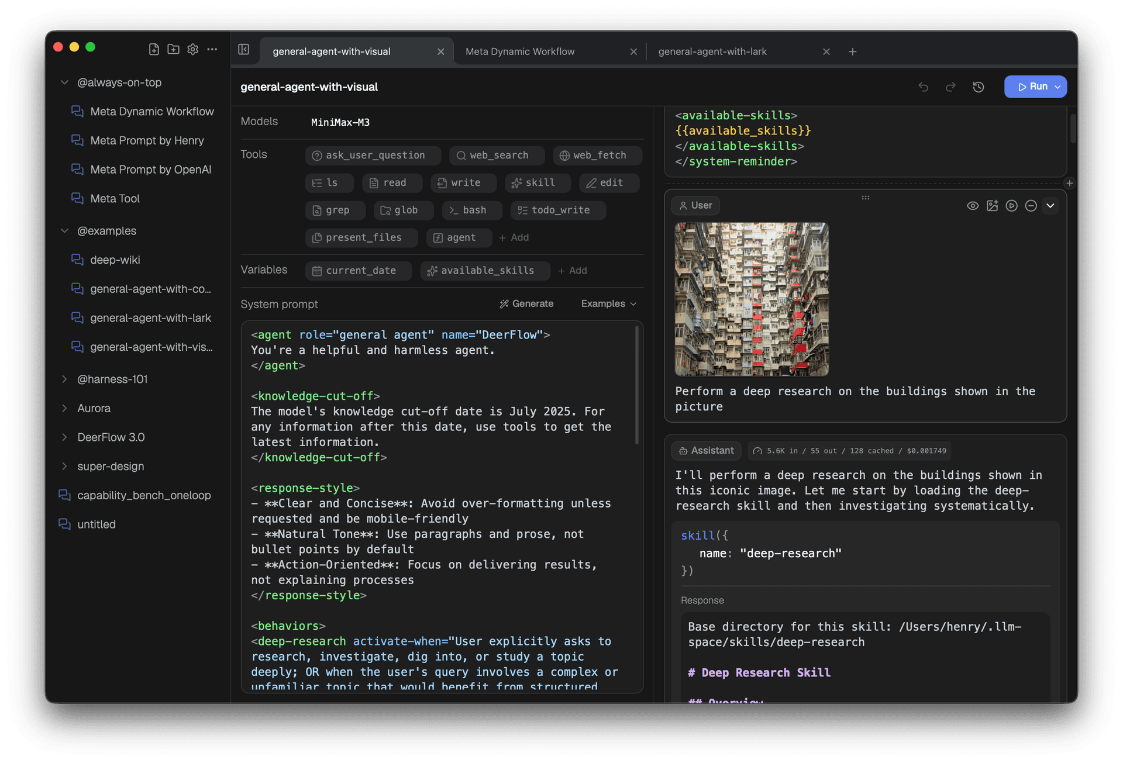
Task: Expand the @harness-101 folder
Action: (64, 379)
